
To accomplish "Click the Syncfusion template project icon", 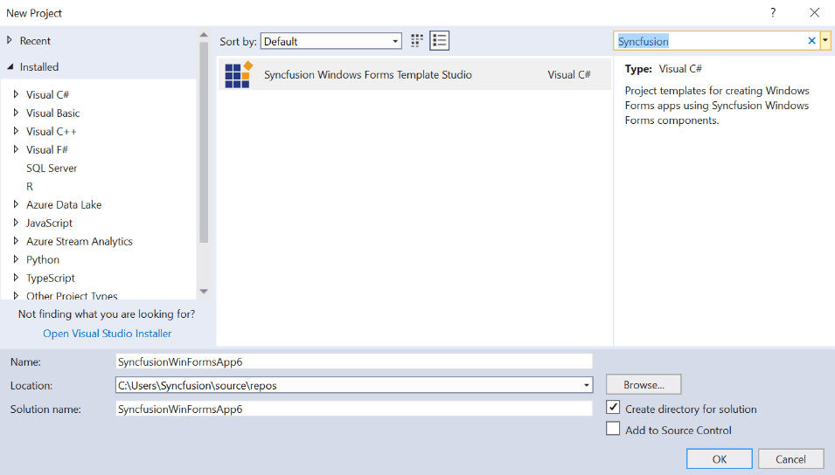I will 238,74.
